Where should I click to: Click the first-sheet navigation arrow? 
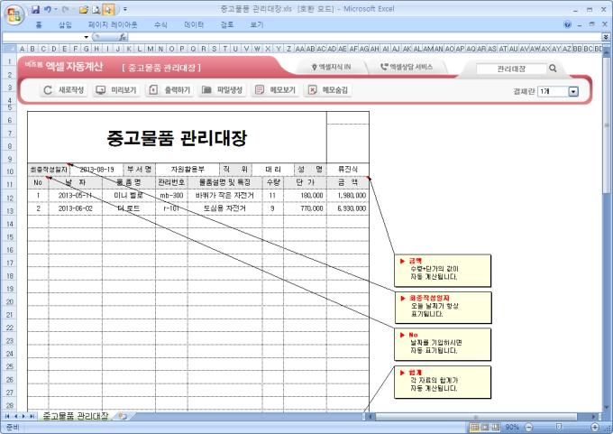[7, 416]
